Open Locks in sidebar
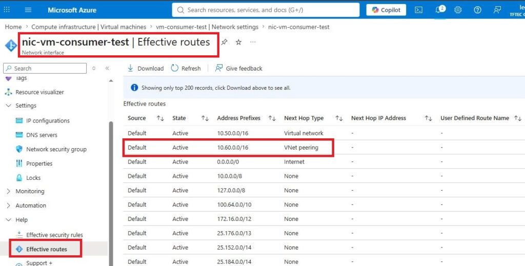Screen dimensions: 525x266 (33, 178)
